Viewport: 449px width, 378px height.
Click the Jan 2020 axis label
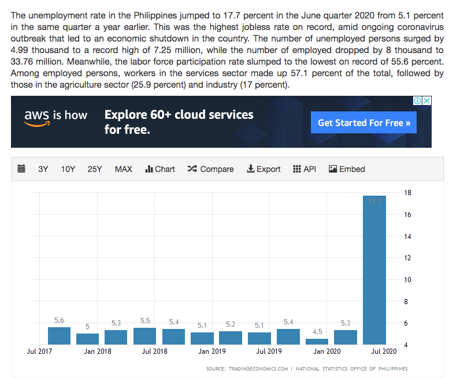click(327, 351)
